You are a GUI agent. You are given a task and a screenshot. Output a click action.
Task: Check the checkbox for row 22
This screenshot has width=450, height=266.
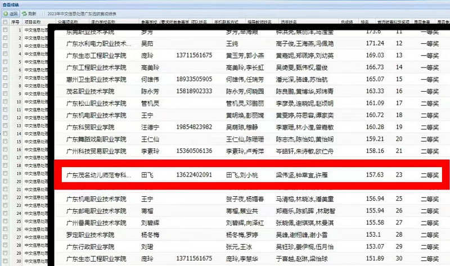click(x=5, y=197)
